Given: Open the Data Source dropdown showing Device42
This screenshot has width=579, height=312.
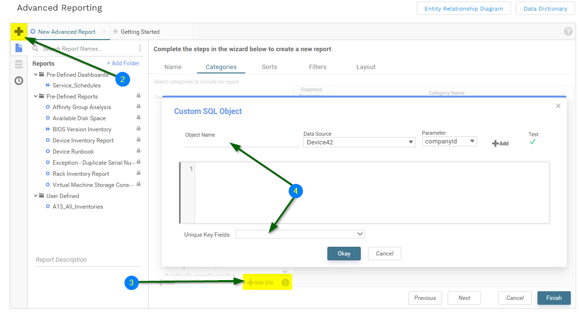Looking at the screenshot, I should tap(359, 142).
